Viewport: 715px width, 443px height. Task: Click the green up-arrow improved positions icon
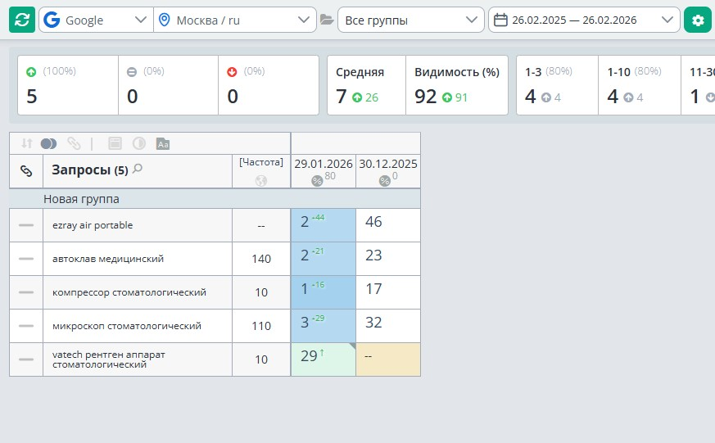(31, 71)
